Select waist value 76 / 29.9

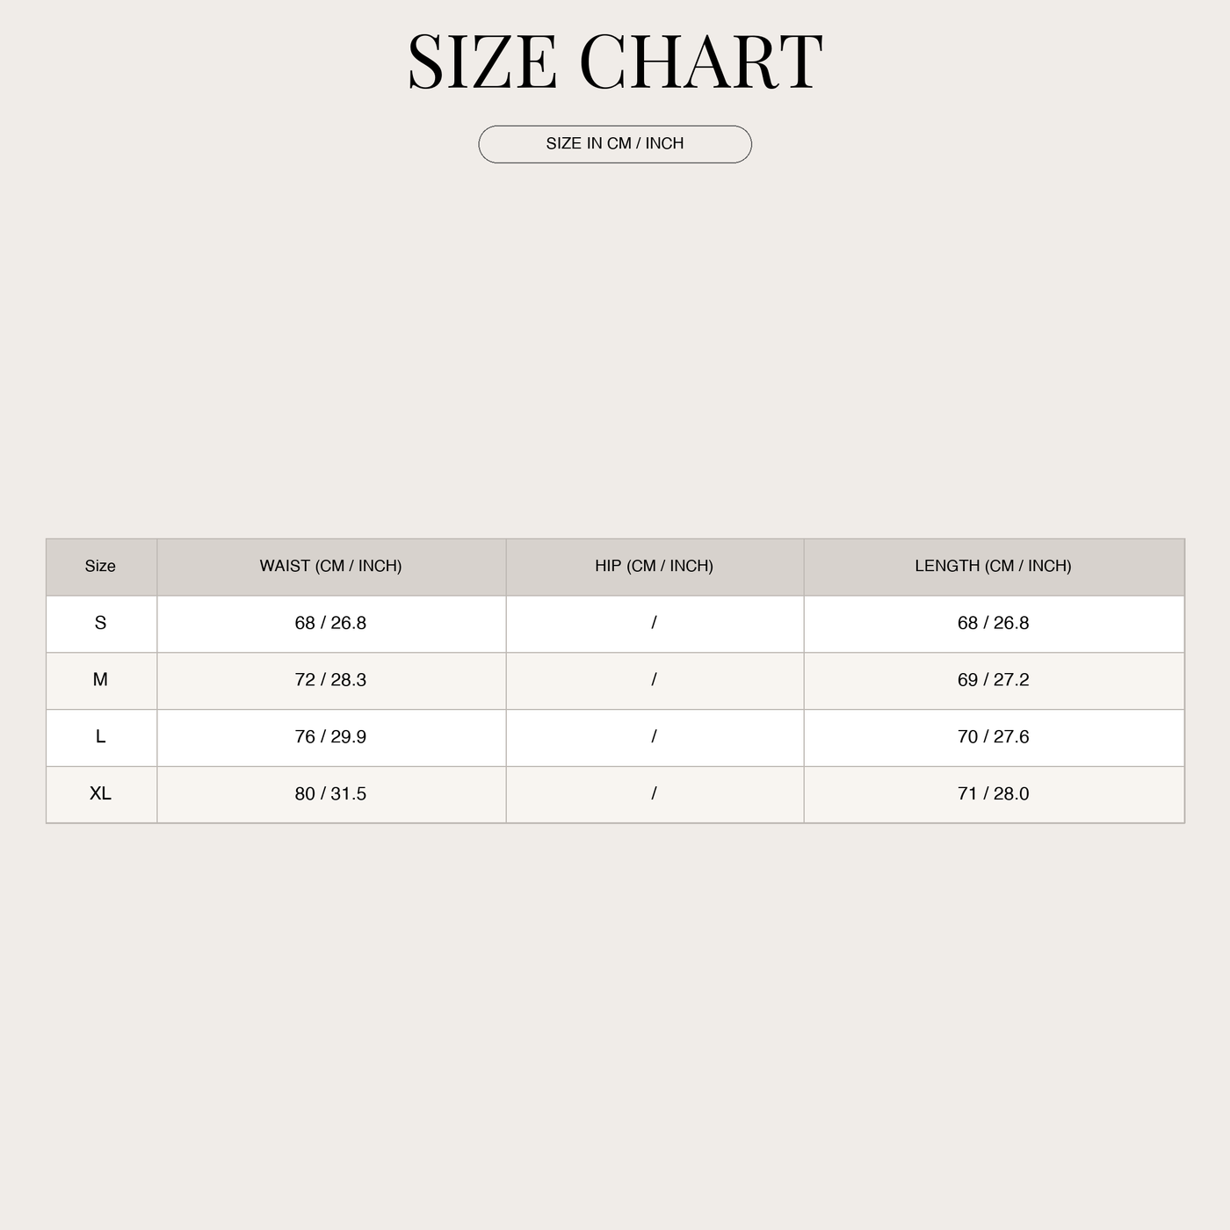click(331, 738)
